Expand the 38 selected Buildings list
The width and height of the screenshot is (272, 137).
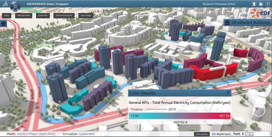(228, 23)
